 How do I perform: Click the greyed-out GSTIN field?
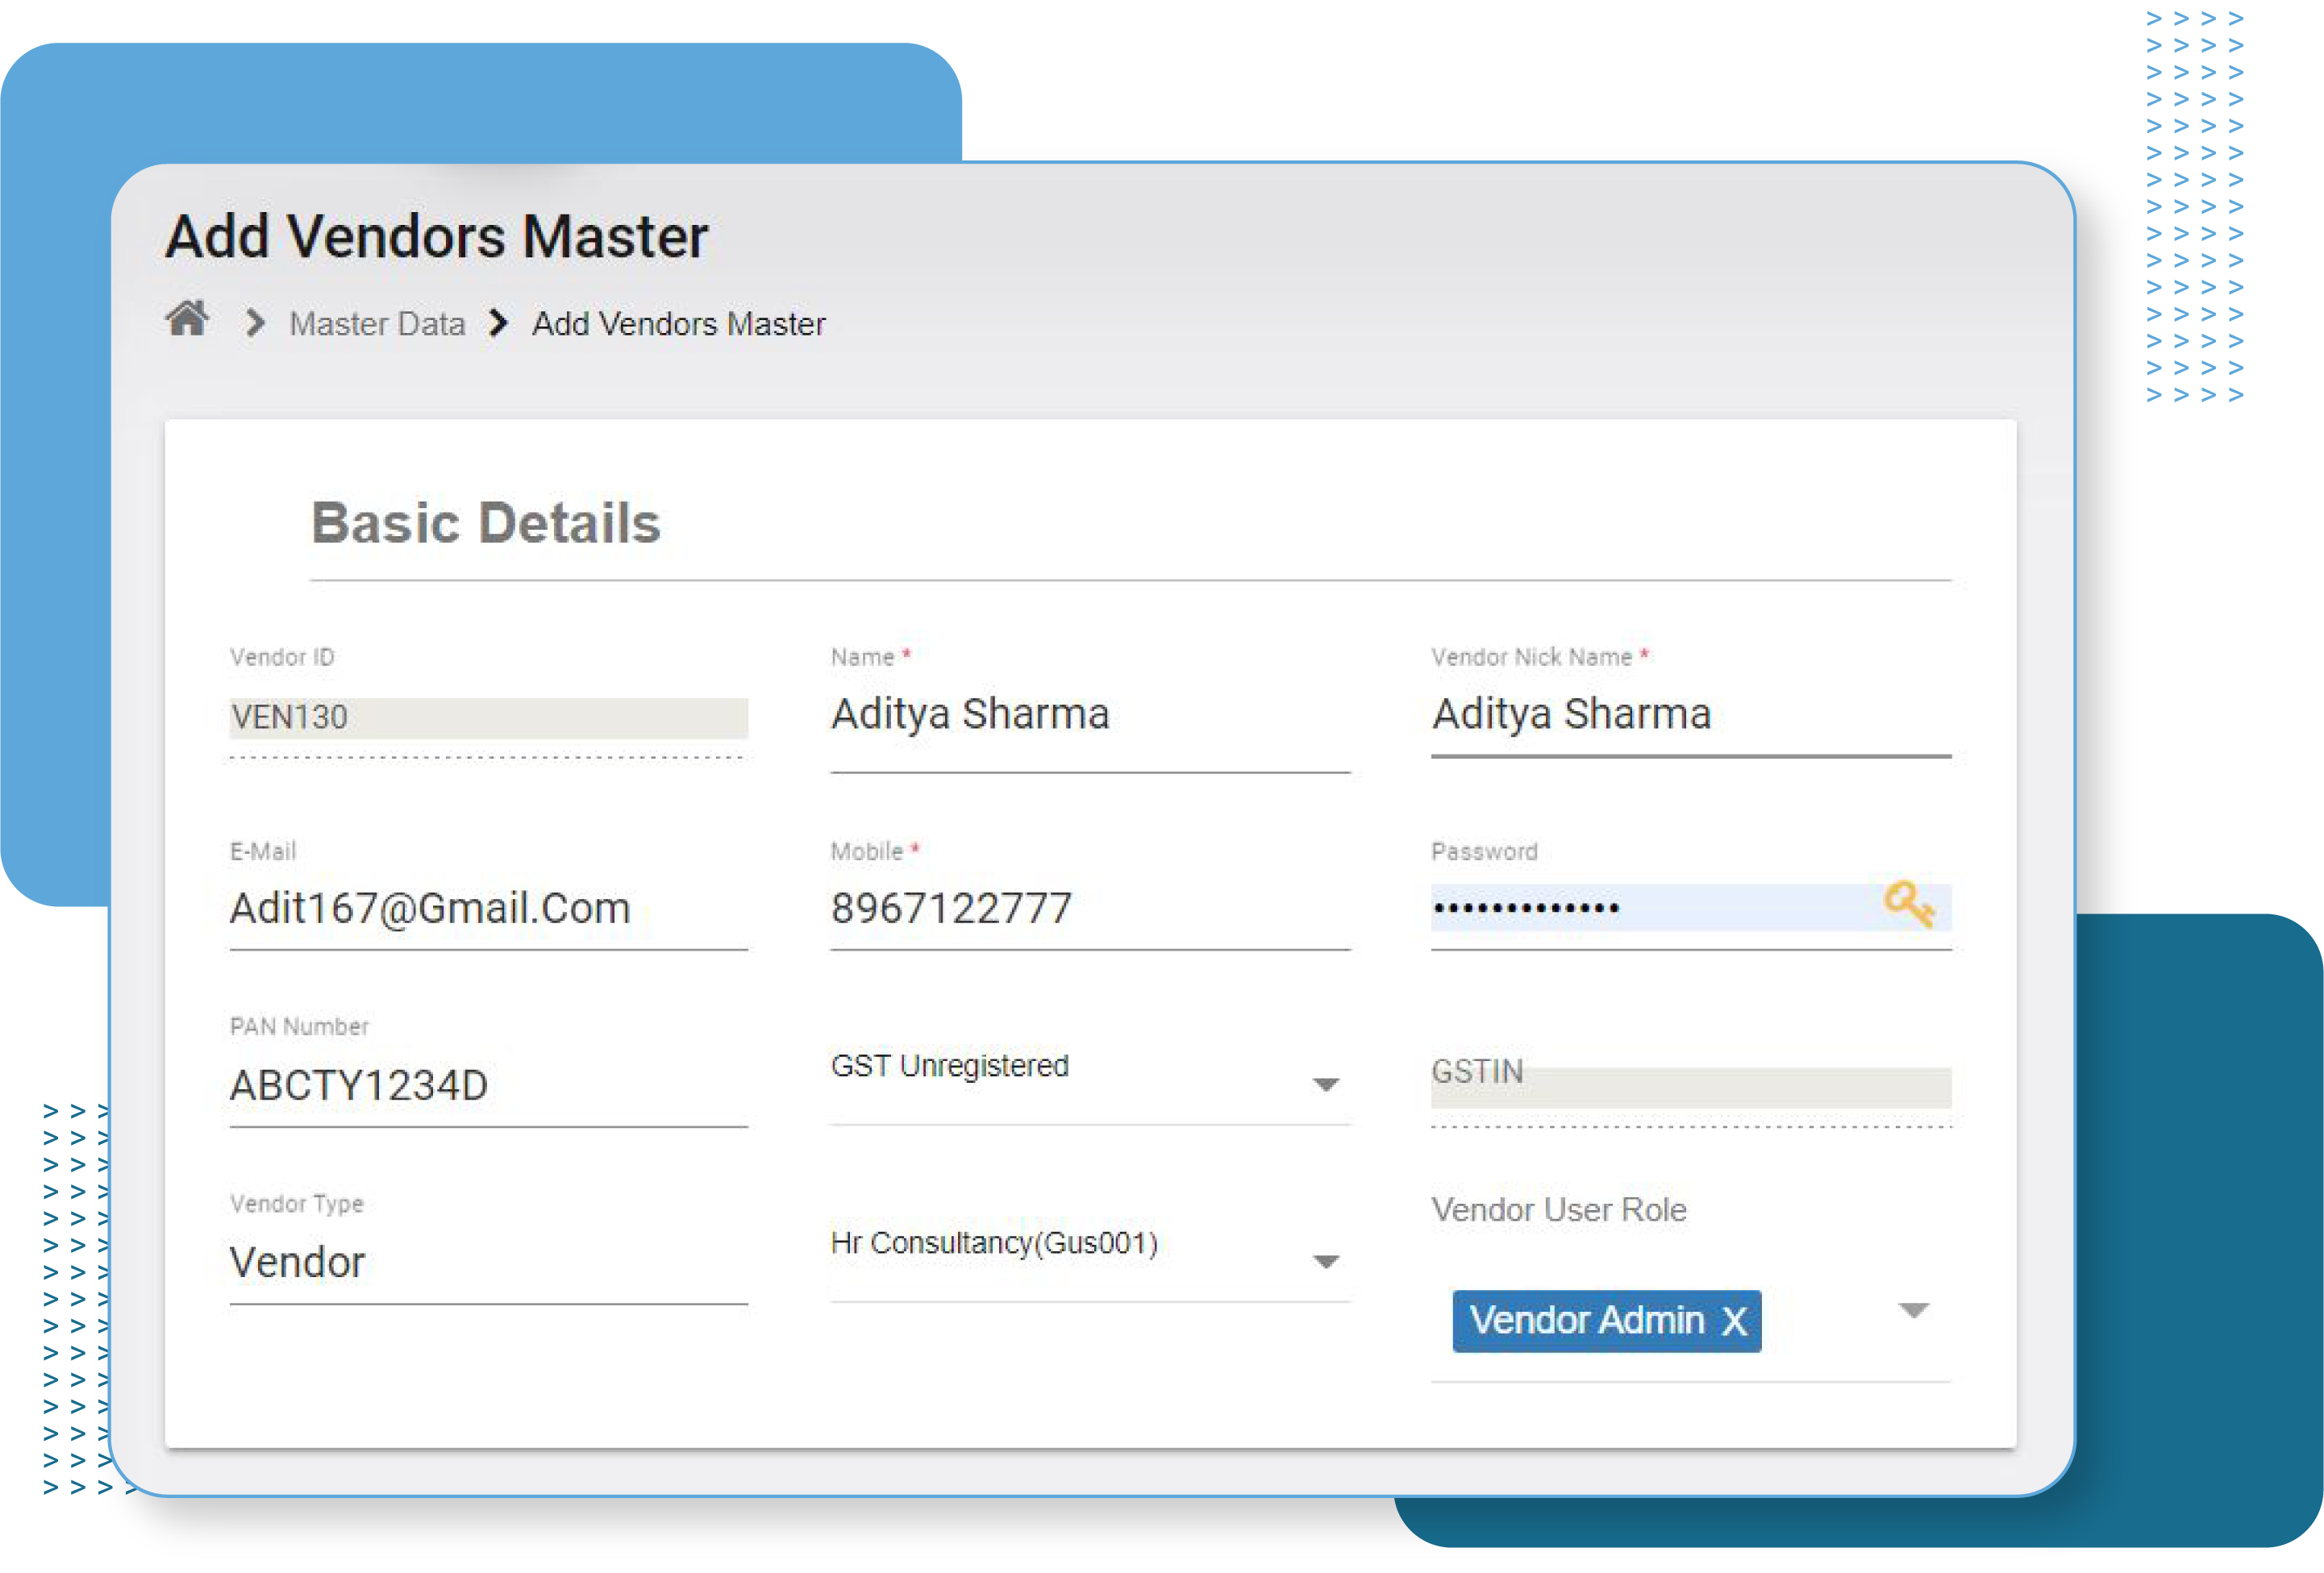(1690, 1085)
